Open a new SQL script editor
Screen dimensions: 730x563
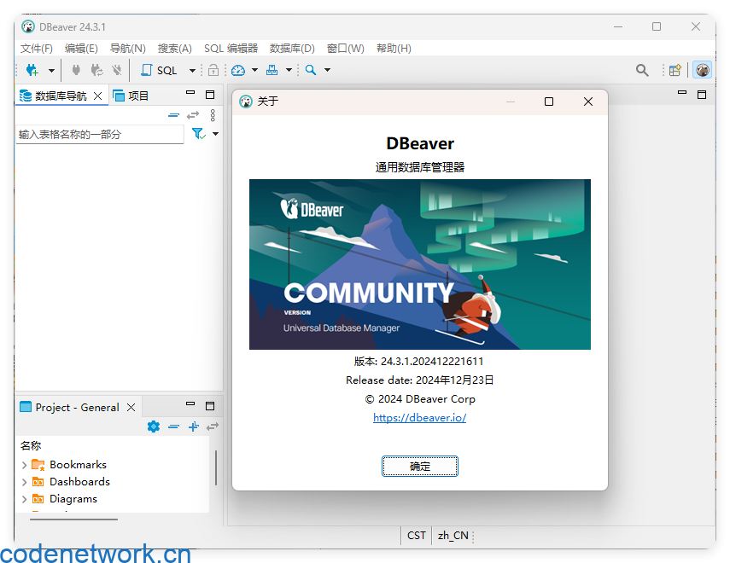click(159, 70)
